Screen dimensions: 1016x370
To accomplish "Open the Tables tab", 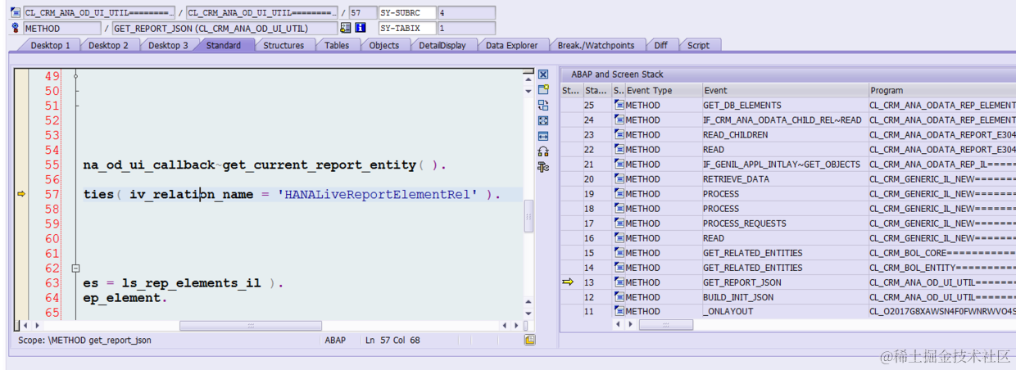I will click(x=337, y=45).
